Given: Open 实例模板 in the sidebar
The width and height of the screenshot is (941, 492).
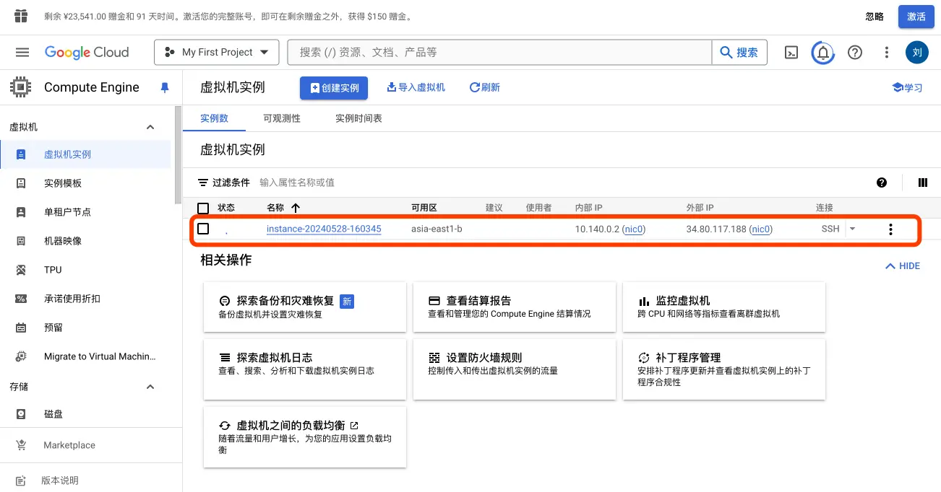Looking at the screenshot, I should pyautogui.click(x=87, y=183).
